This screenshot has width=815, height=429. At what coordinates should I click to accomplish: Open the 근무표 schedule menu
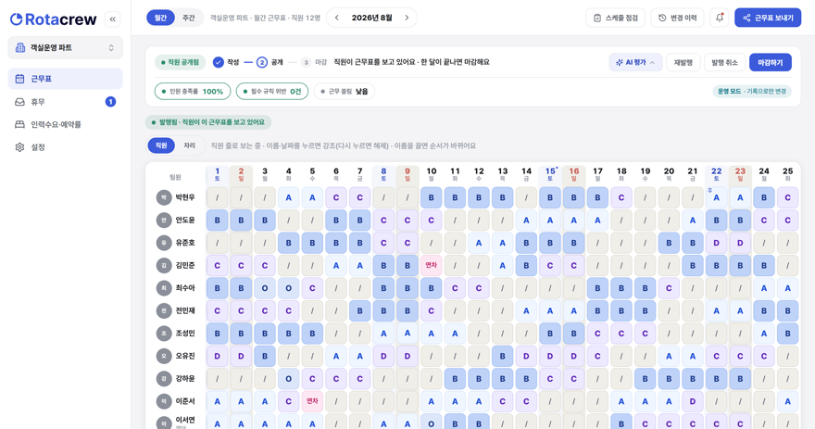[x=66, y=79]
